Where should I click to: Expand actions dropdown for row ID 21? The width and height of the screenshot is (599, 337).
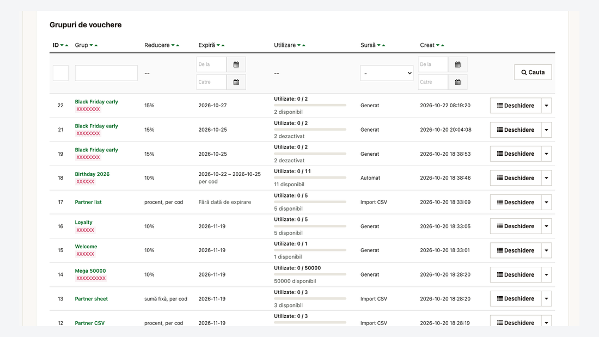click(546, 130)
